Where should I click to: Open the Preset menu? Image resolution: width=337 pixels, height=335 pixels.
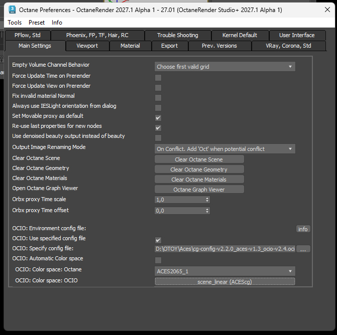[x=37, y=23]
